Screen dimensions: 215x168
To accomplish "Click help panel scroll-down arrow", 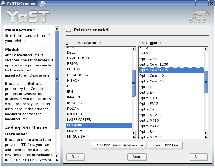I will (x=57, y=160).
